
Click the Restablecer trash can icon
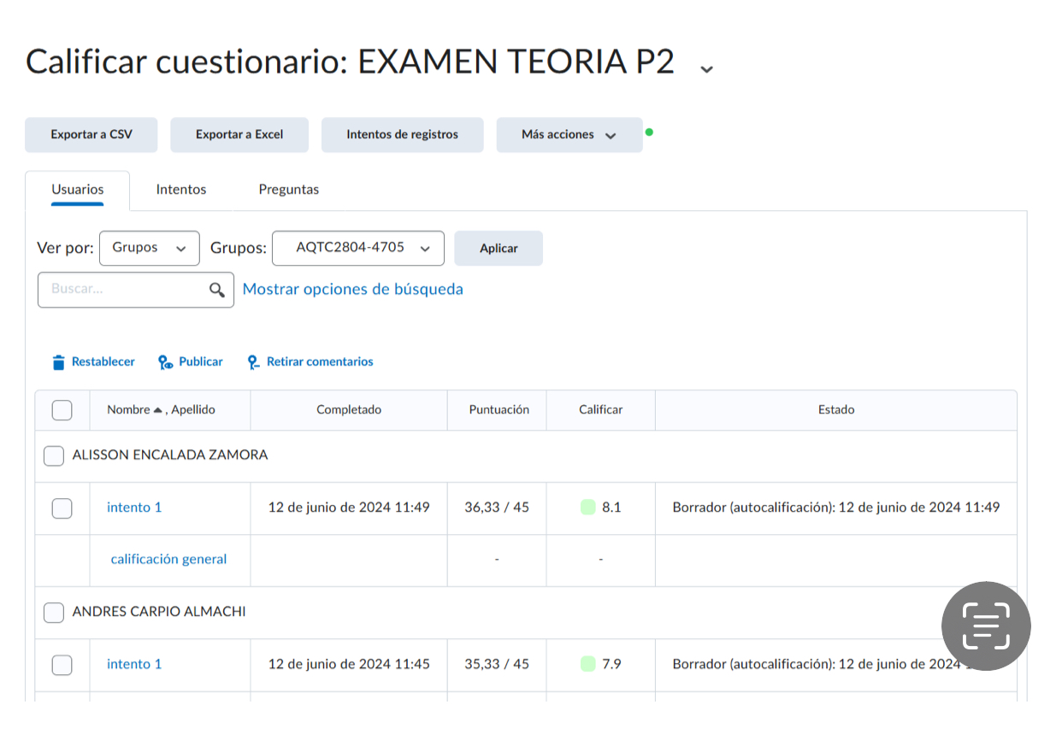58,362
